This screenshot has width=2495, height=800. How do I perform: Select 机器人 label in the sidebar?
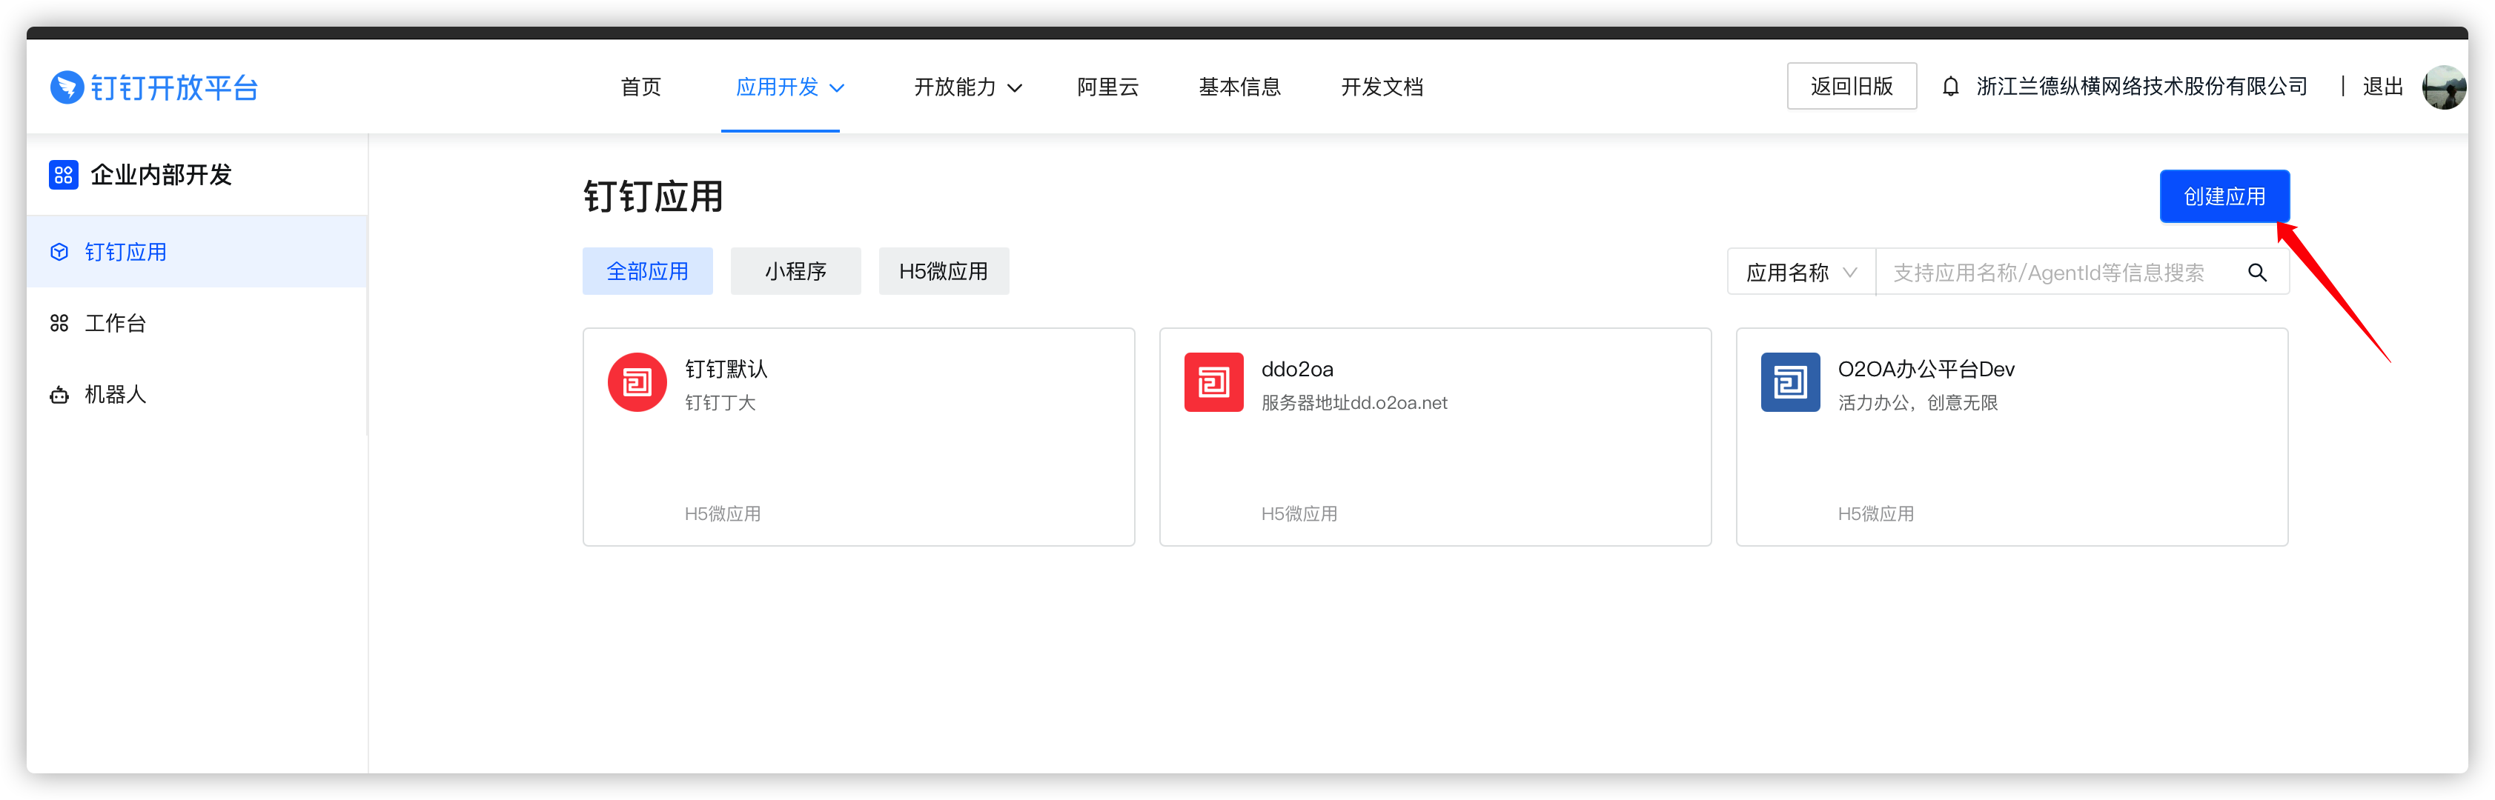tap(114, 395)
